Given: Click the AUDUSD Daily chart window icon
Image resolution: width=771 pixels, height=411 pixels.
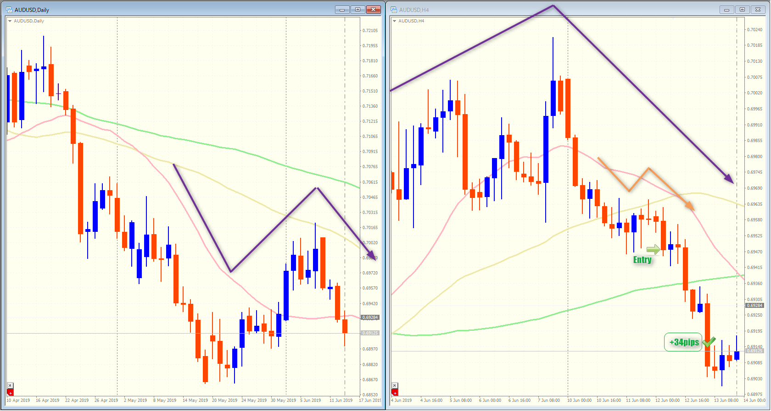Looking at the screenshot, I should pyautogui.click(x=9, y=10).
